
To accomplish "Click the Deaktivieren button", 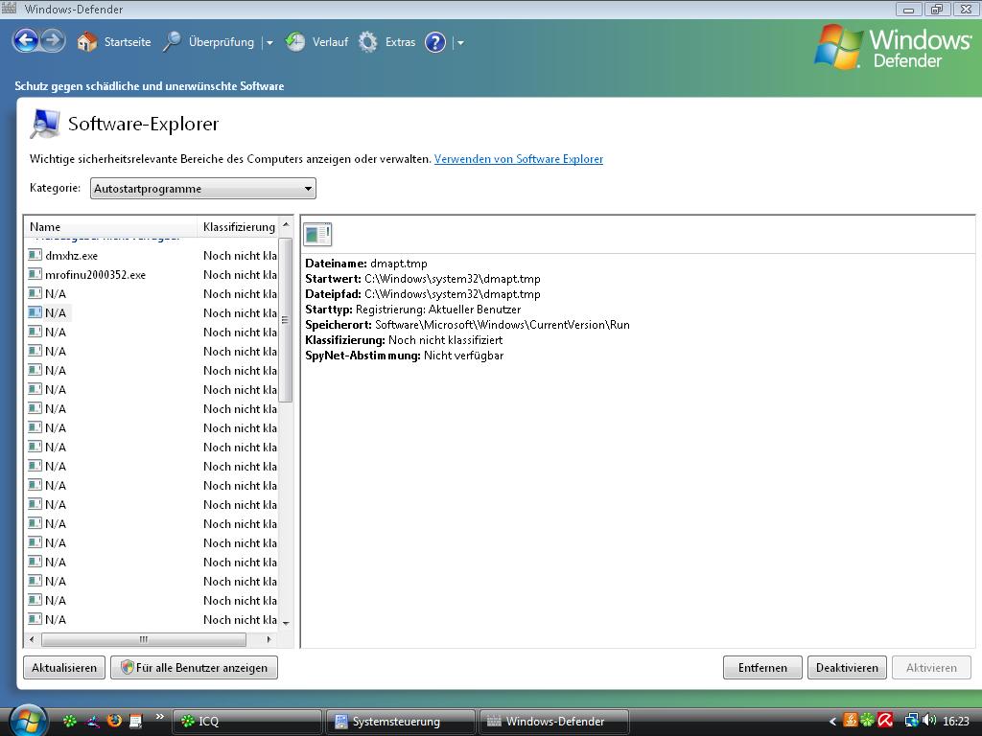I will (847, 668).
